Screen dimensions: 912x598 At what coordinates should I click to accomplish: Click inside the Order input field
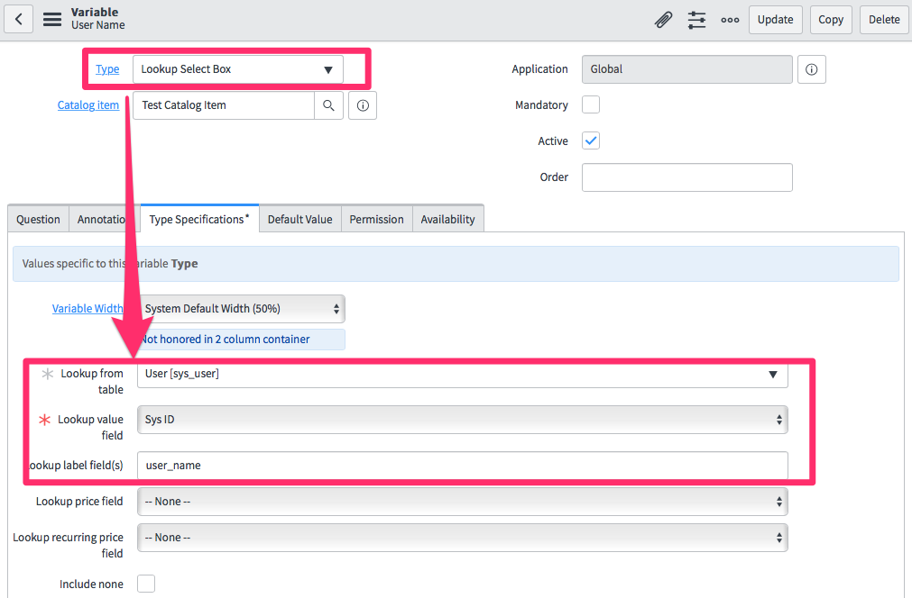686,177
